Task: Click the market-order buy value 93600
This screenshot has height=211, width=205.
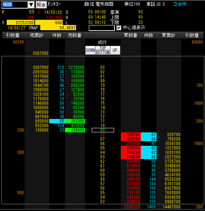Action: (x=197, y=42)
